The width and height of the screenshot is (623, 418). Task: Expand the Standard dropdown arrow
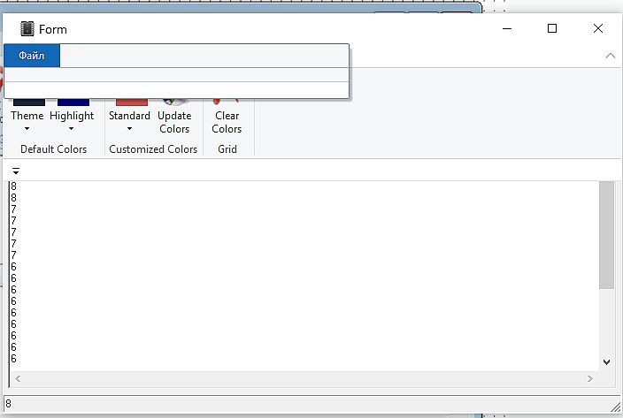[129, 129]
